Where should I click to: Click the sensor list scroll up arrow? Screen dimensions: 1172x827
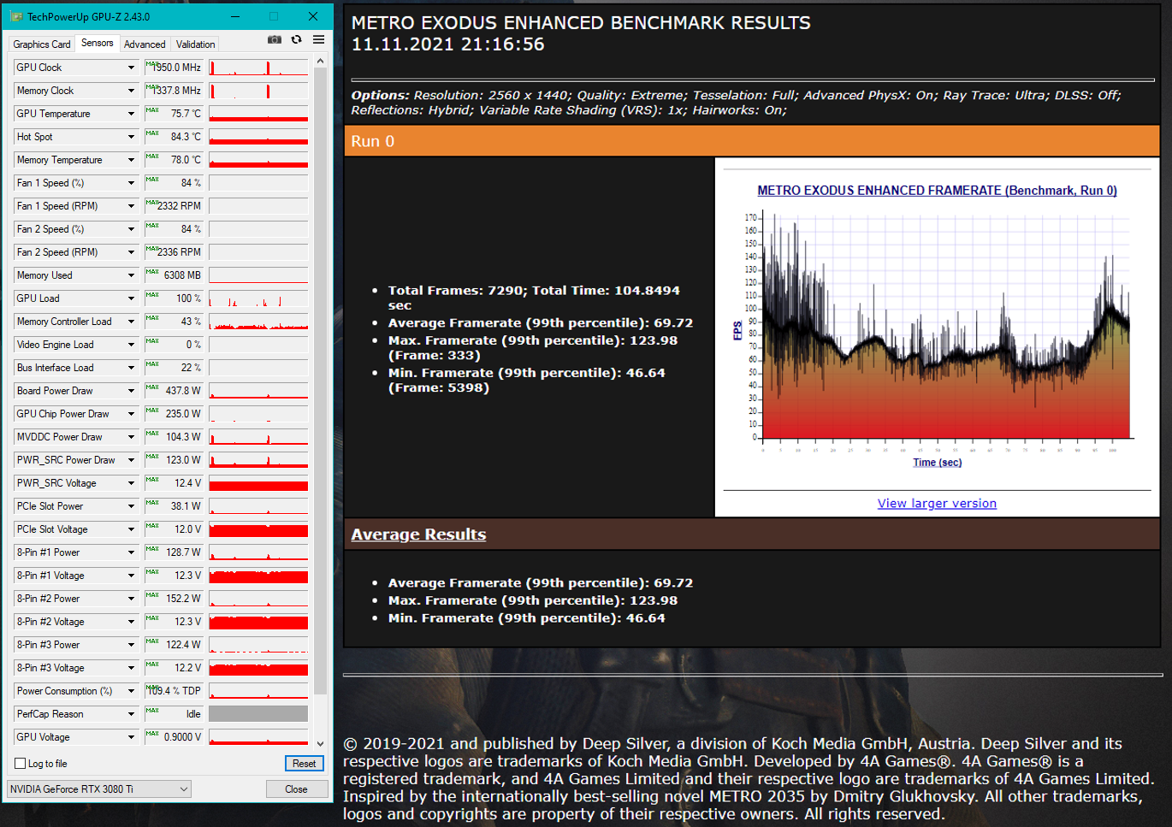(321, 62)
